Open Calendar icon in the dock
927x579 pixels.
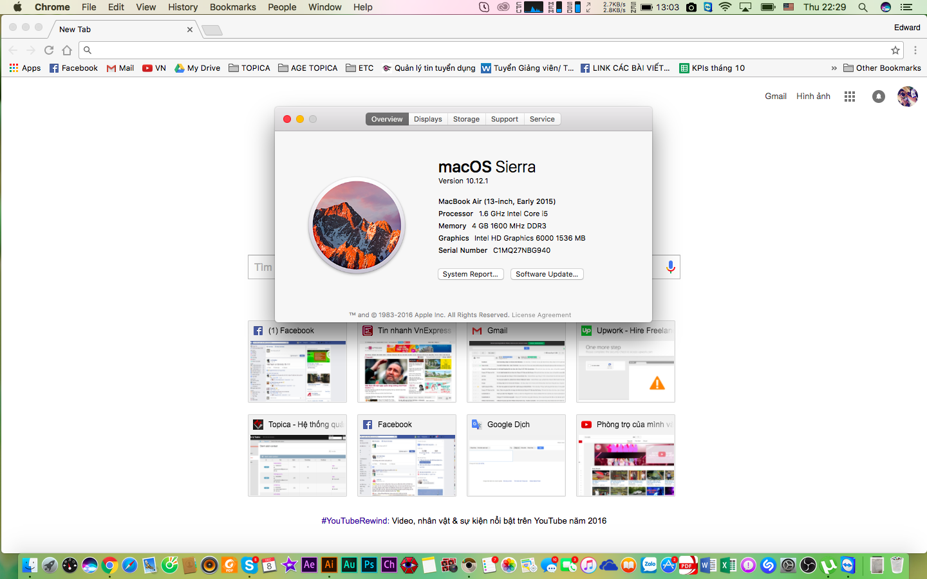click(269, 565)
